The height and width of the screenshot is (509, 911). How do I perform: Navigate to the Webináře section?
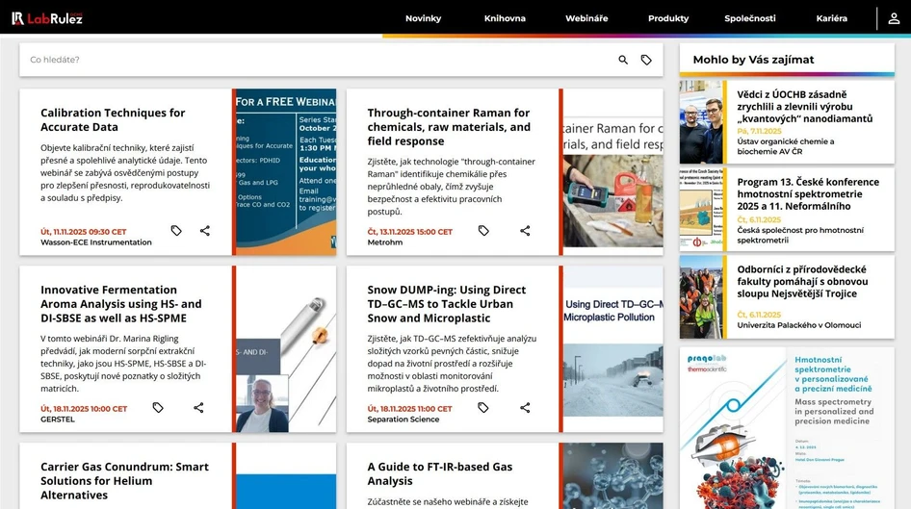(x=586, y=18)
